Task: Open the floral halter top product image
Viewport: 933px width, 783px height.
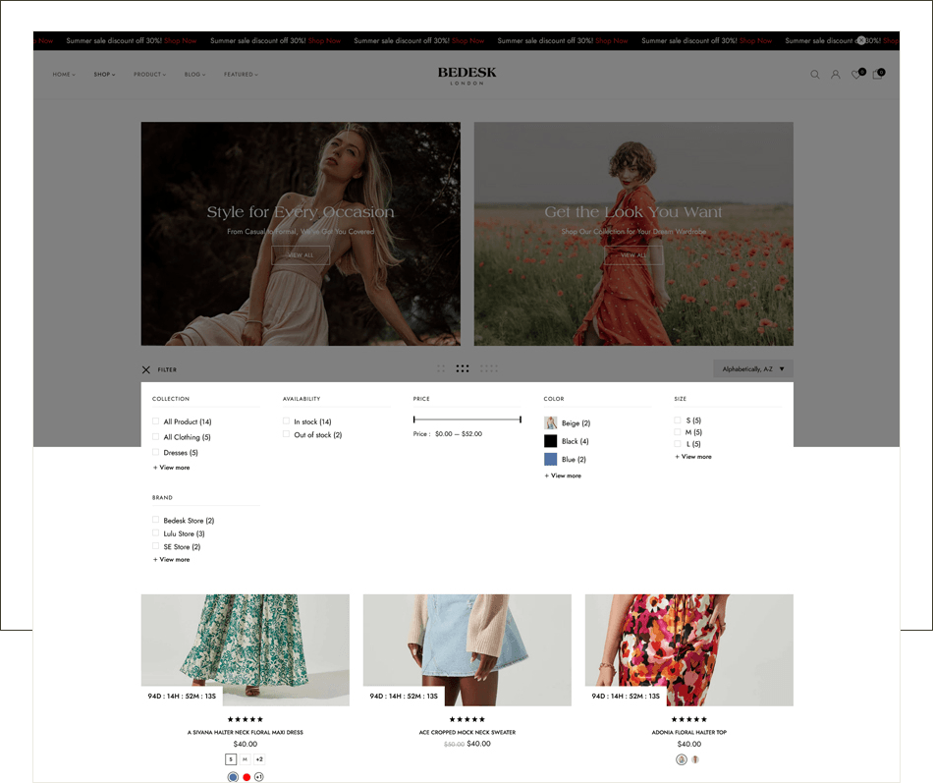Action: point(689,649)
